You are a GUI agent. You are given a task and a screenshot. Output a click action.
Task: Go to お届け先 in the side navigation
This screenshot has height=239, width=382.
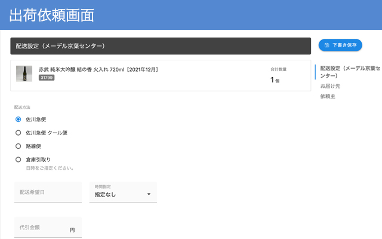coord(331,86)
